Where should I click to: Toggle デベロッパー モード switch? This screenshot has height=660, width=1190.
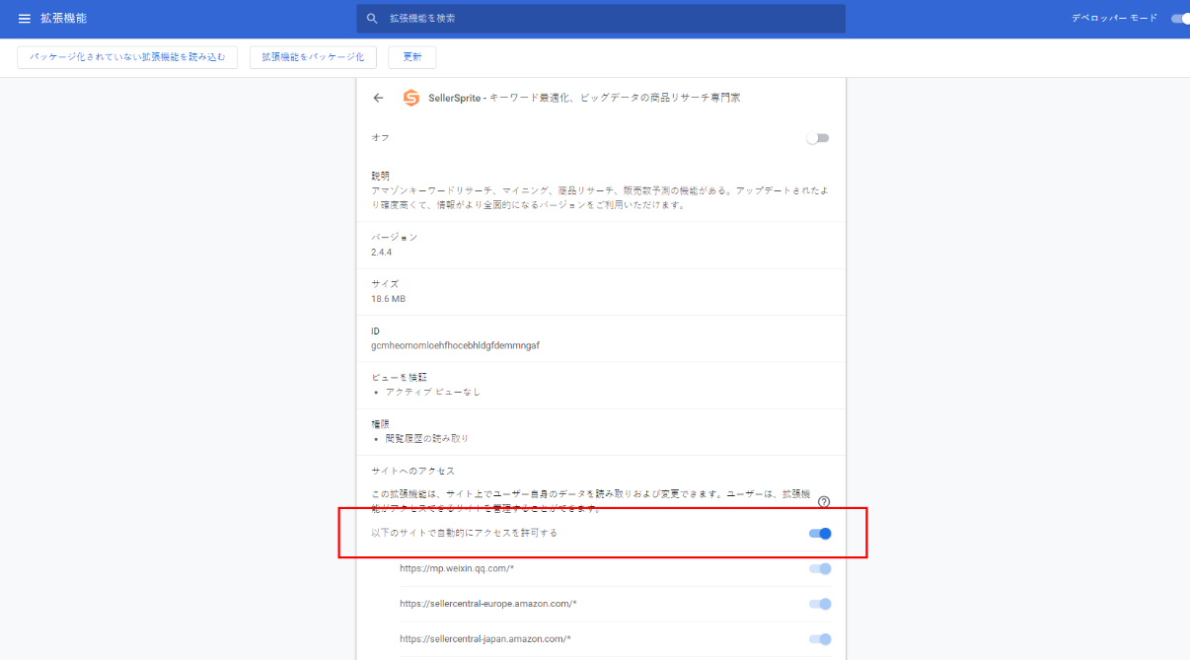click(1180, 19)
